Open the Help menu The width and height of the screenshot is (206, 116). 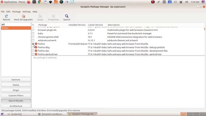pyautogui.click(x=35, y=12)
